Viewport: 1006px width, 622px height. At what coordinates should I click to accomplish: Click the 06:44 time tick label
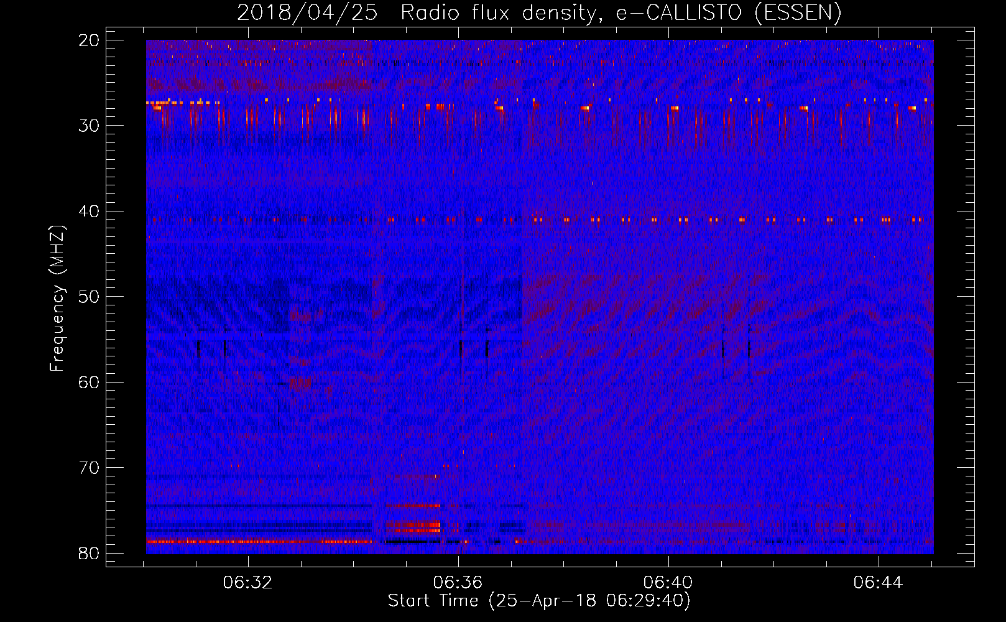click(x=878, y=583)
